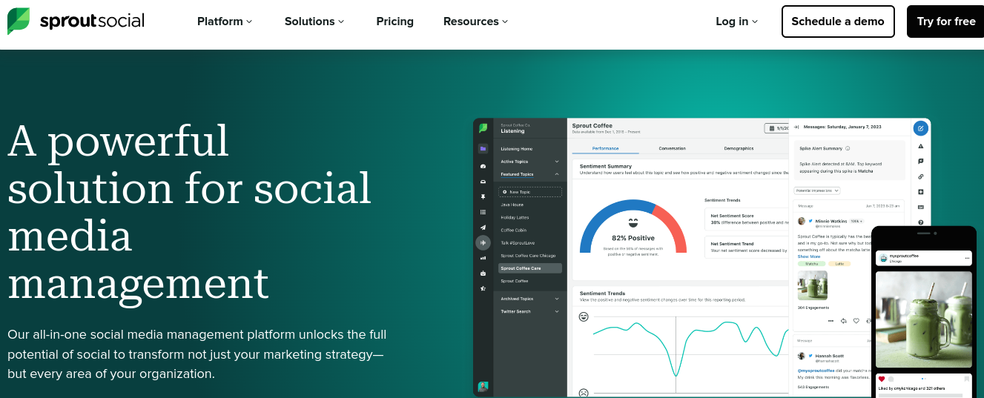984x398 pixels.
Task: Open the bot icon in sidebar
Action: pos(483,273)
